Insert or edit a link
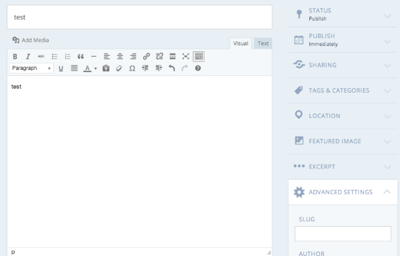 pos(146,57)
